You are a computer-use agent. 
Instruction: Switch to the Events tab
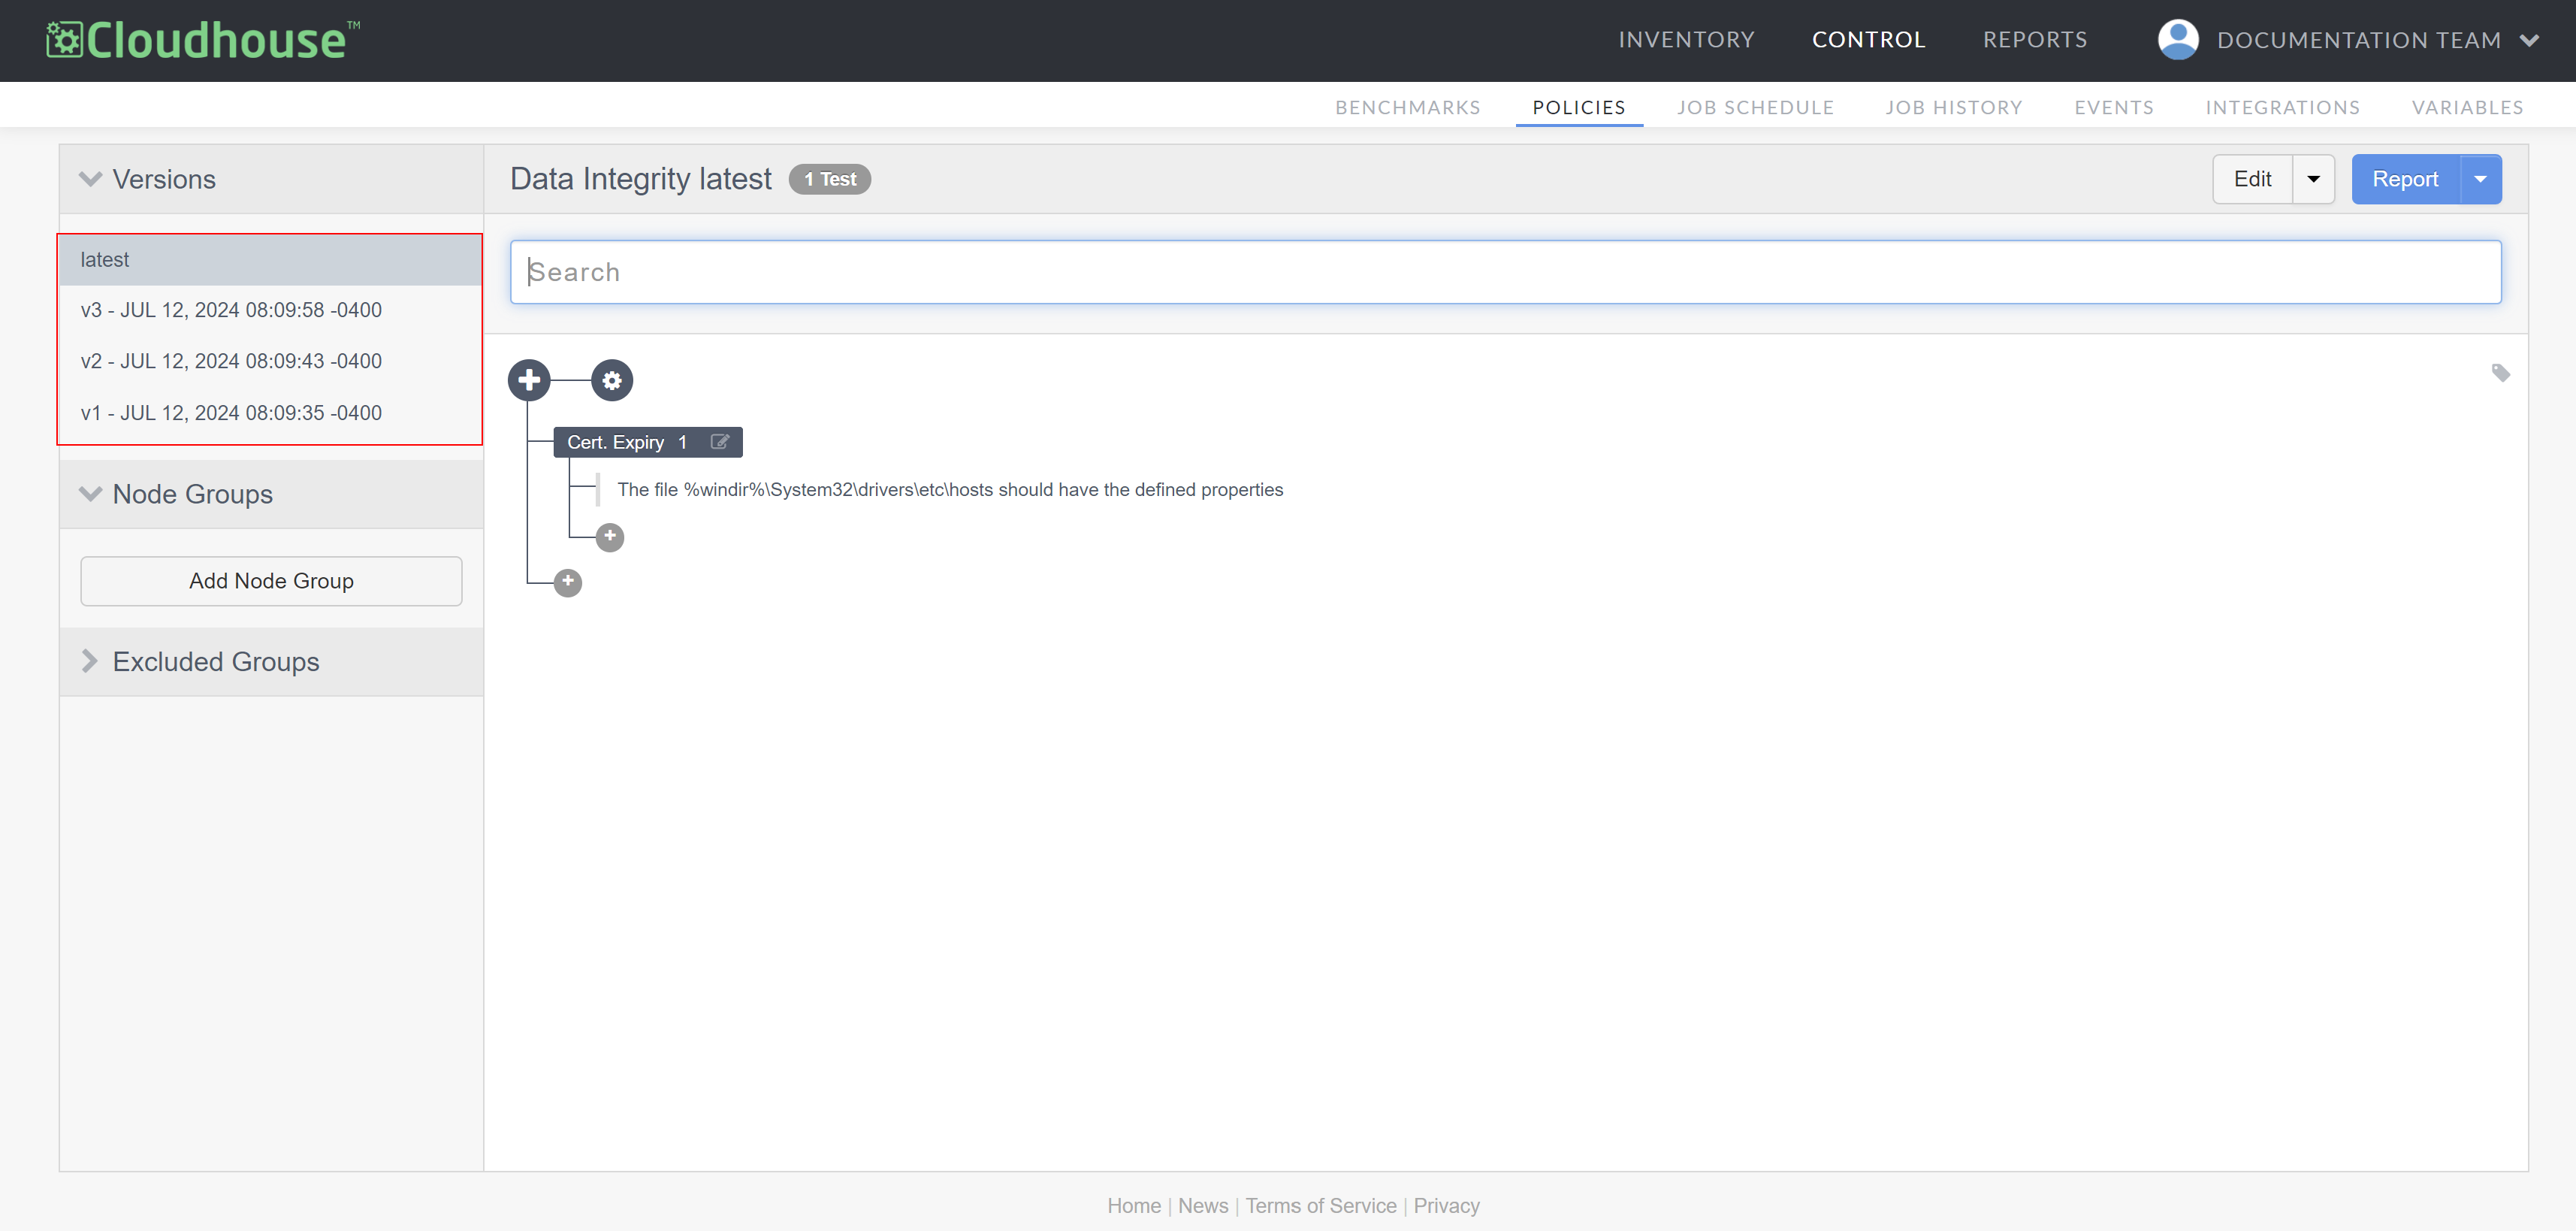point(2113,107)
